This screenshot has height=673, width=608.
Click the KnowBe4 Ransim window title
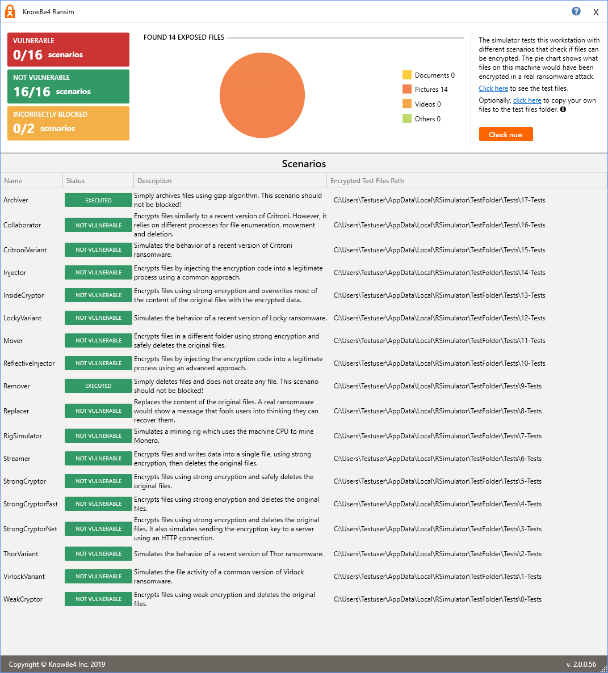(x=48, y=12)
